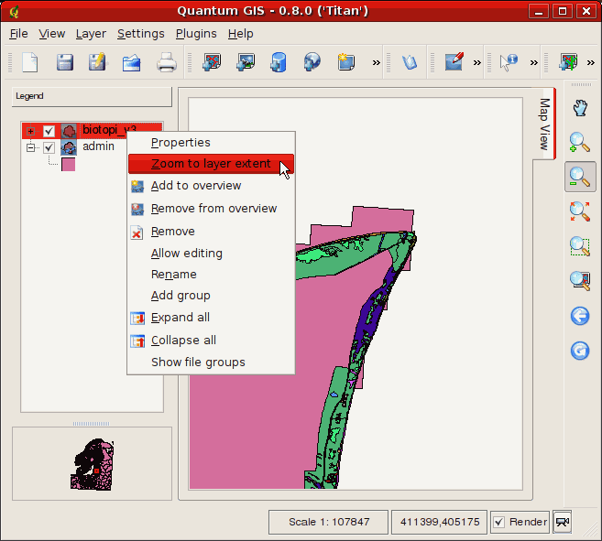Click pink admin layer color swatch

coord(69,164)
